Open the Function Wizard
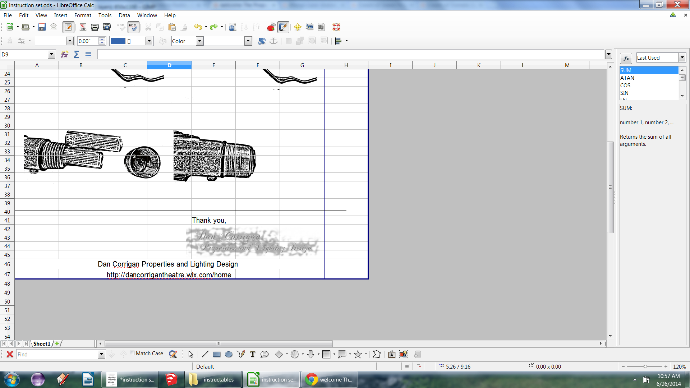 coord(65,54)
